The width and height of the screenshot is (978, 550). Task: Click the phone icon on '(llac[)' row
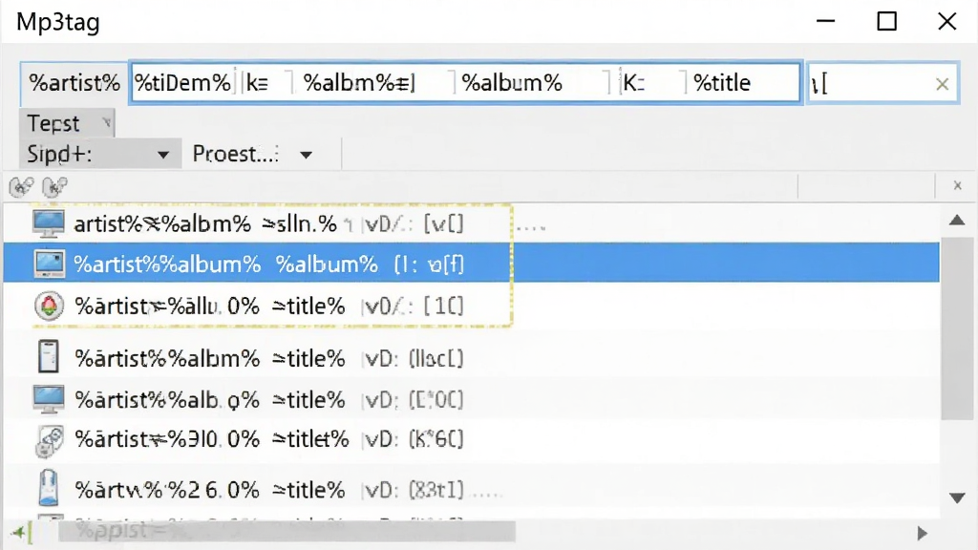[48, 356]
